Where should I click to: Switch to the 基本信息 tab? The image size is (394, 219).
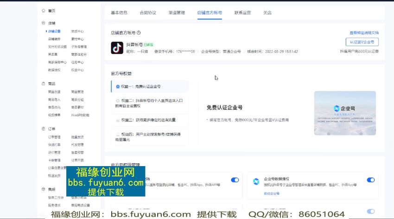(119, 13)
